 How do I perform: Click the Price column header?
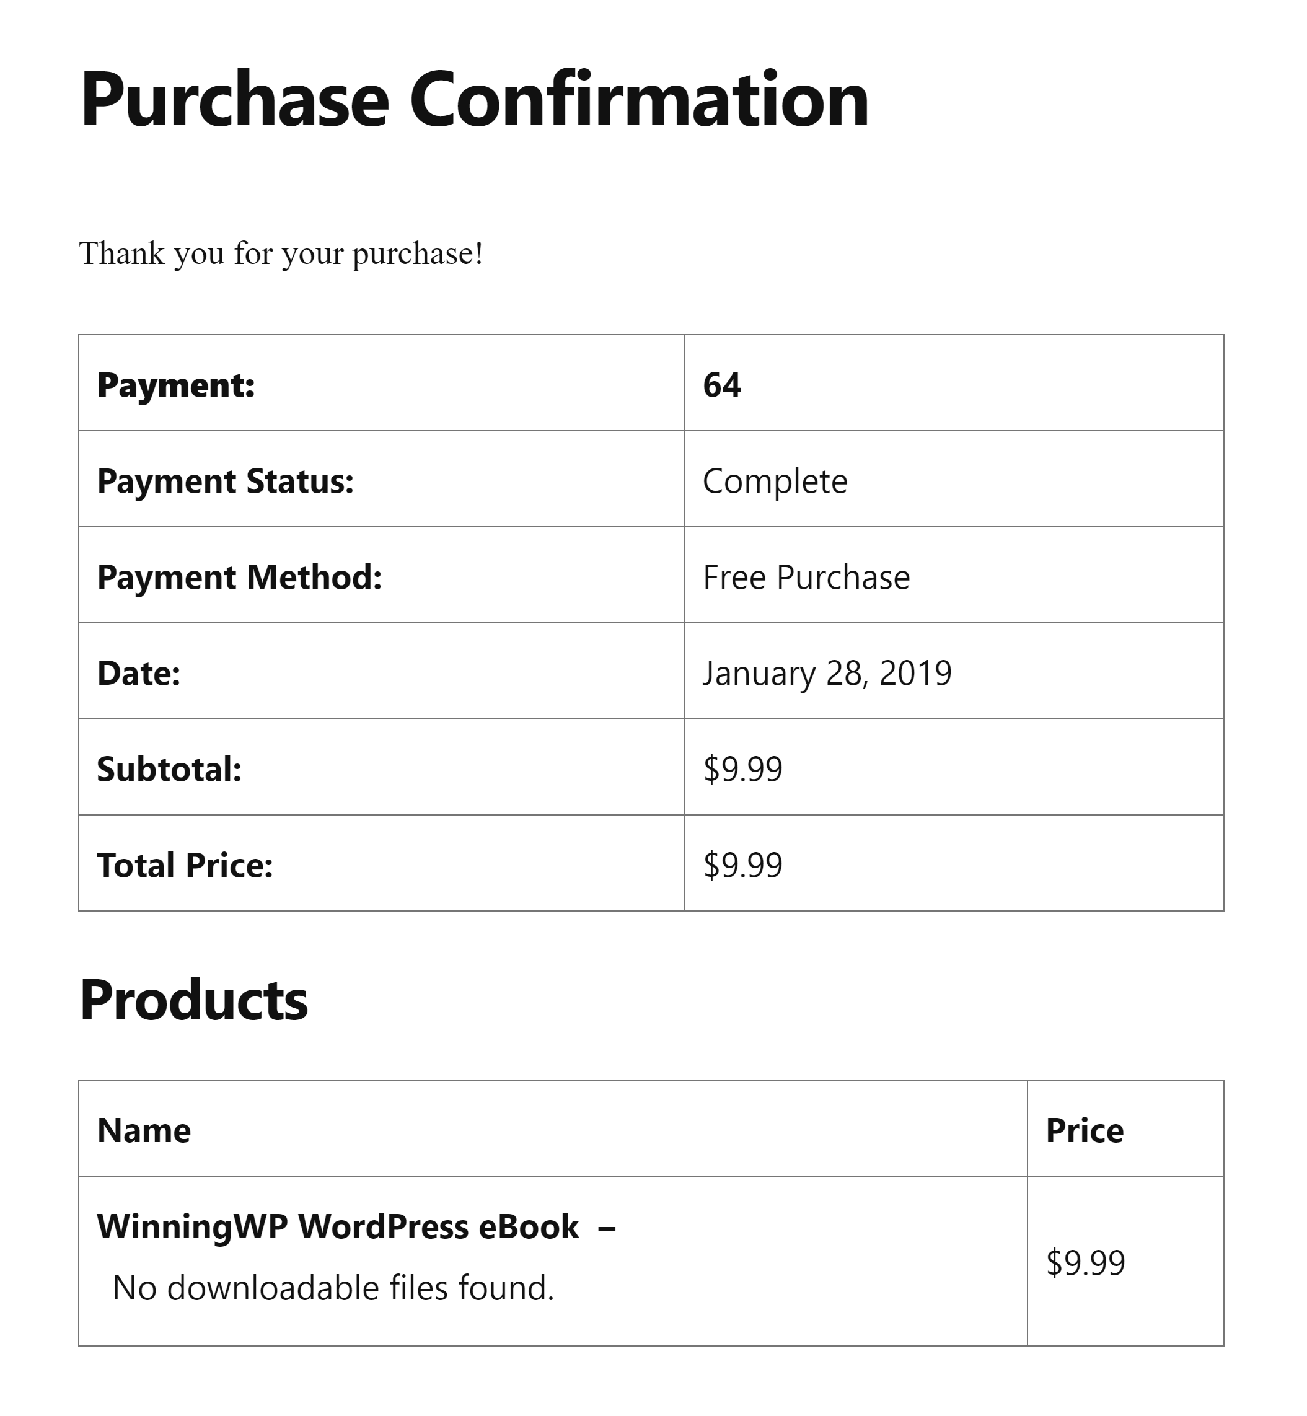tap(1085, 1131)
